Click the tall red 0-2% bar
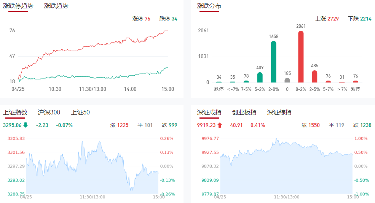Screen dimensions: 375x203 click(301, 57)
